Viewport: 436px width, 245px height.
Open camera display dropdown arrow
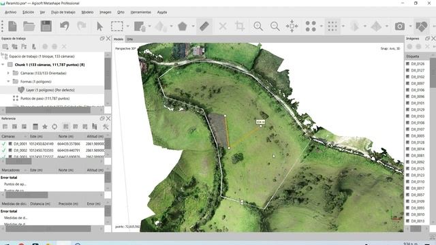pyautogui.click(x=410, y=27)
